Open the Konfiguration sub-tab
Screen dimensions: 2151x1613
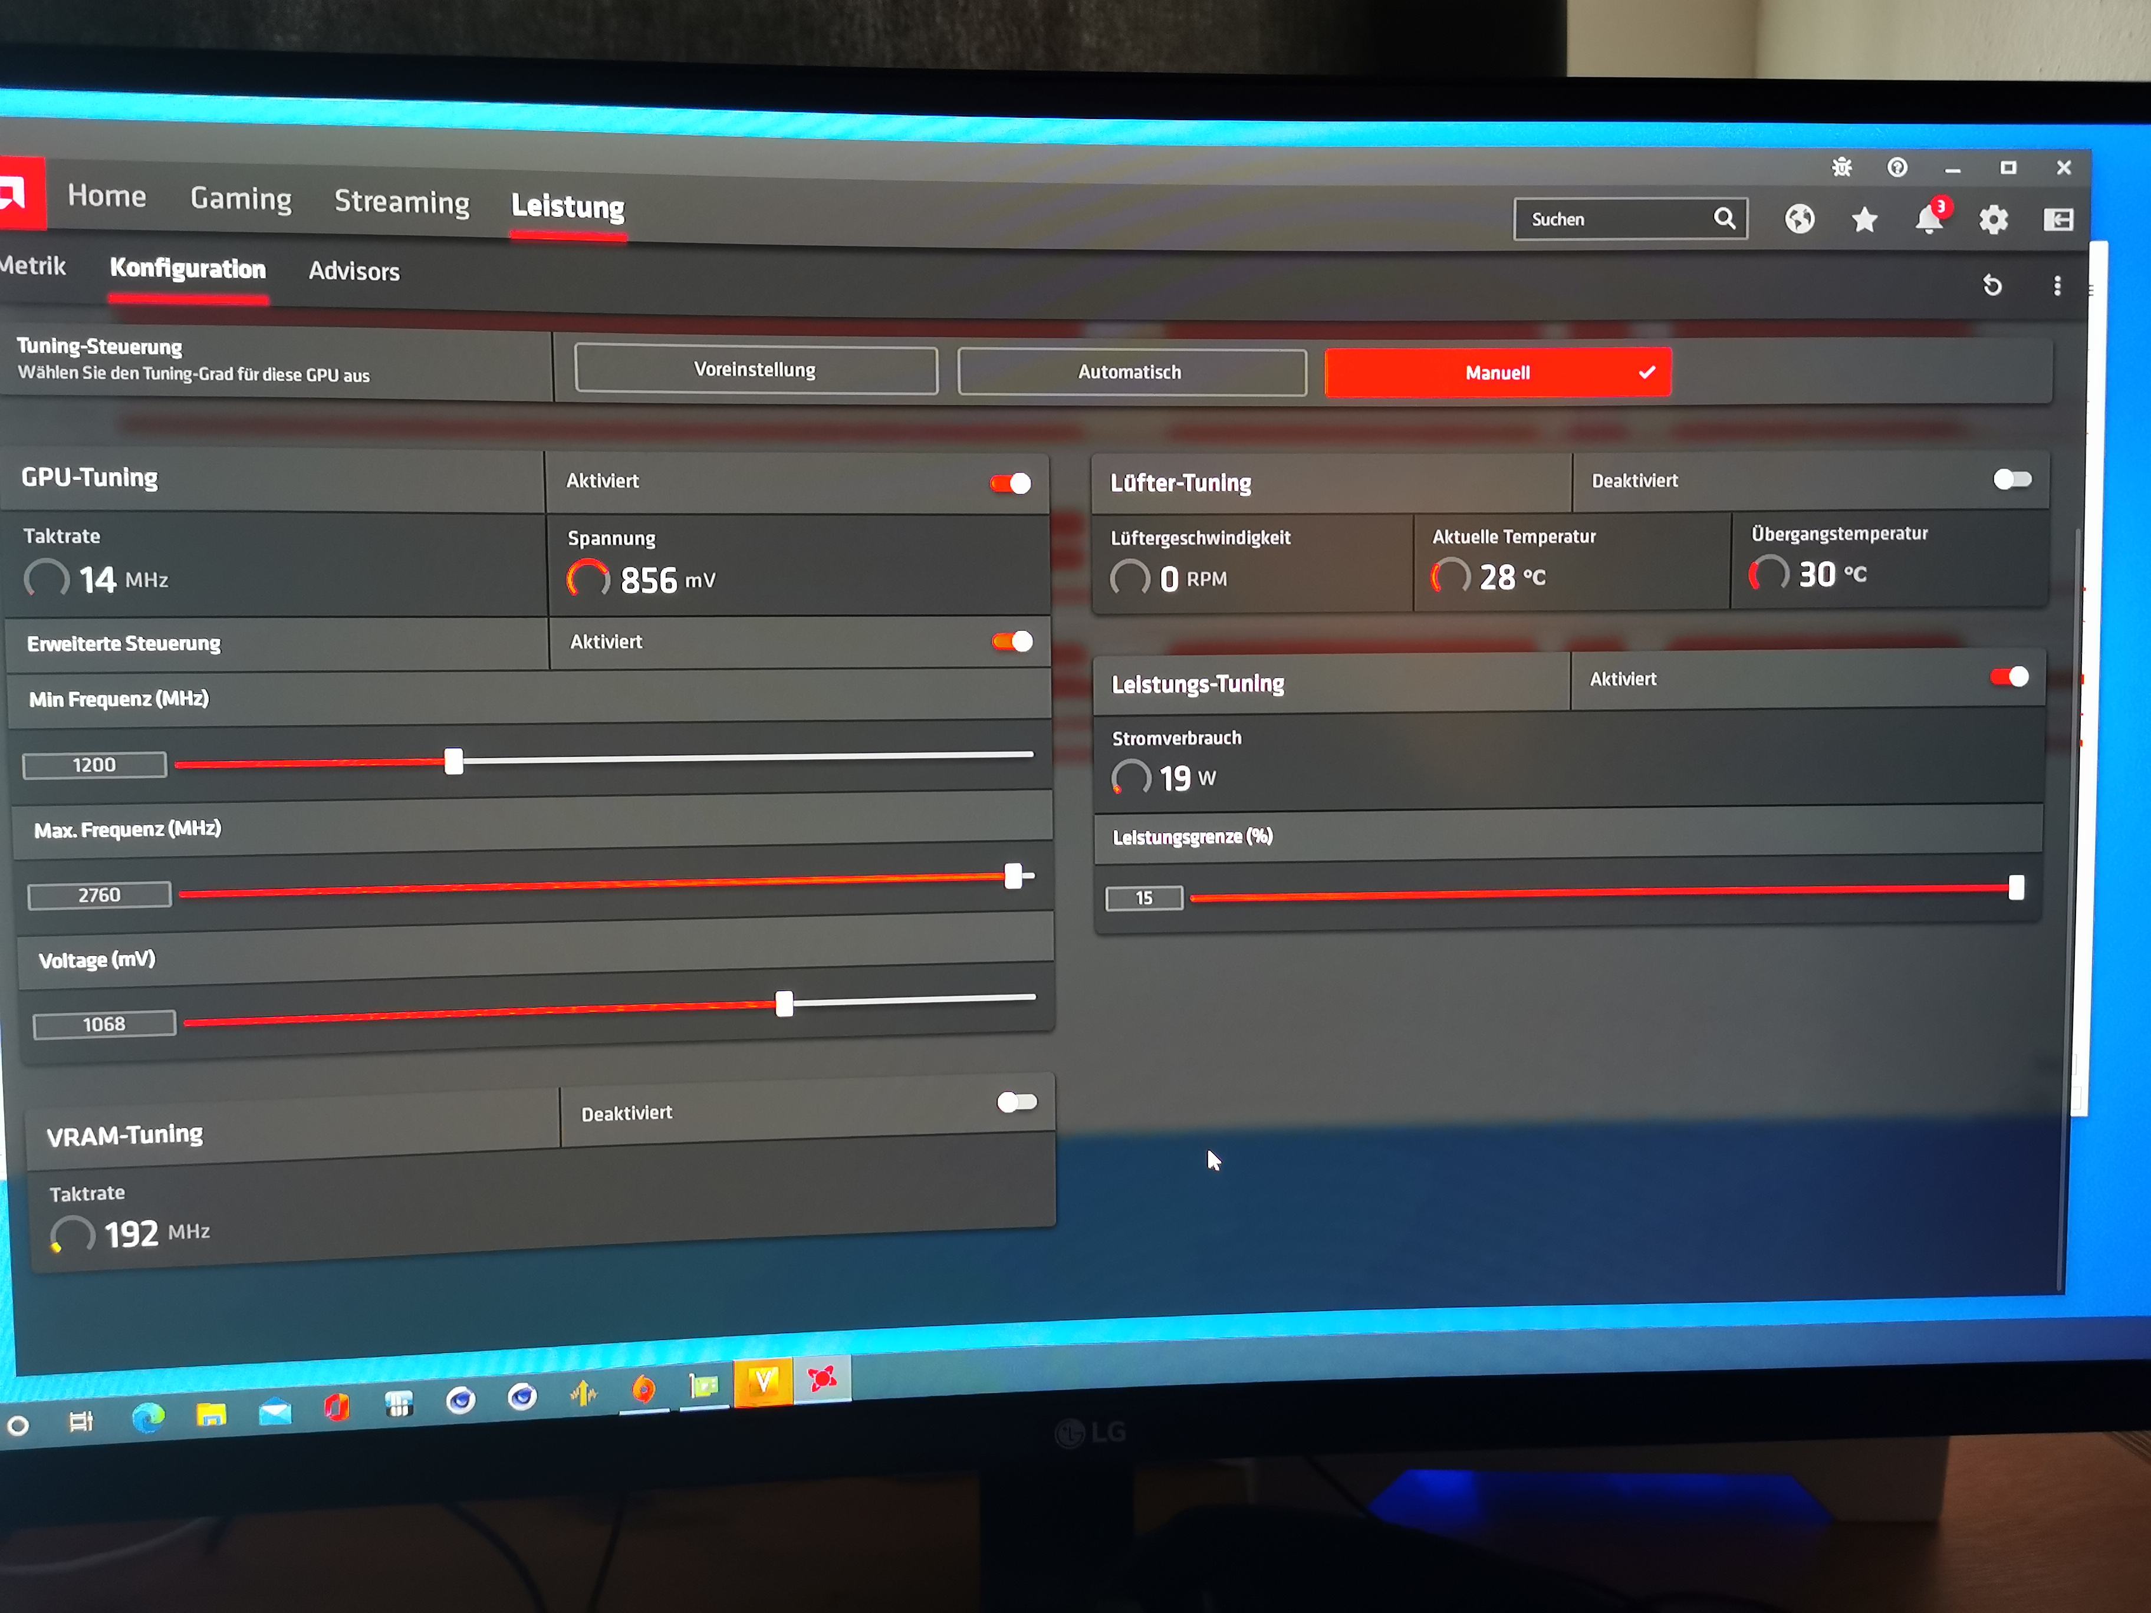[x=188, y=268]
